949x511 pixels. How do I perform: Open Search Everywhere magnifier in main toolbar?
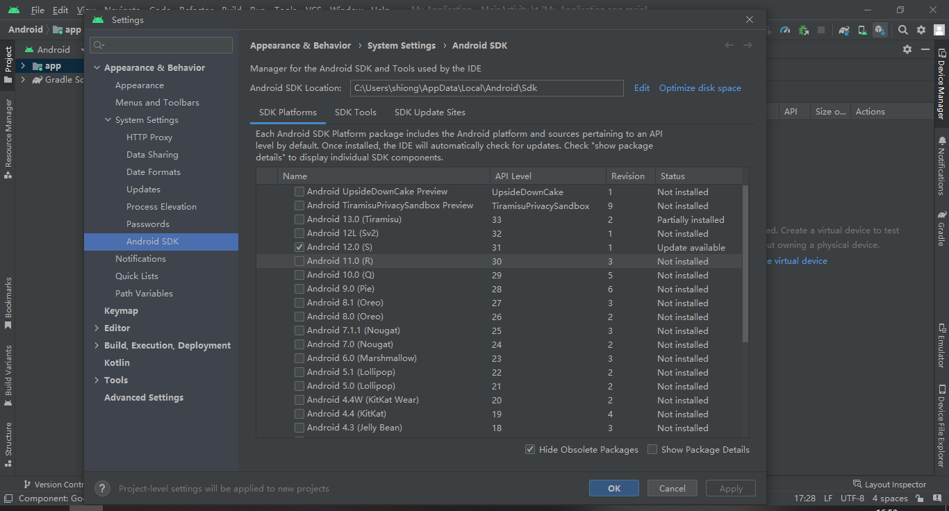[903, 30]
